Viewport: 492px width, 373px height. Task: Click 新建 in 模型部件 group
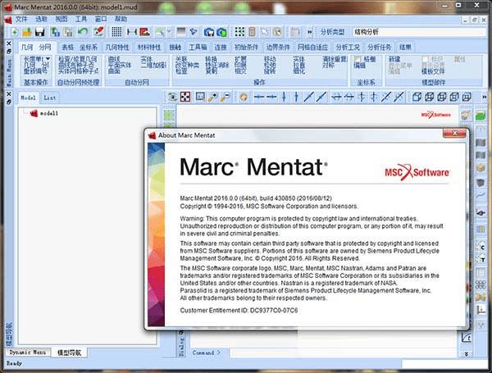(x=394, y=59)
